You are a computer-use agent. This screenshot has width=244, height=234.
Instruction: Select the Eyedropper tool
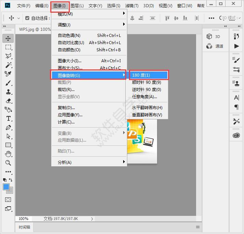pyautogui.click(x=8, y=74)
